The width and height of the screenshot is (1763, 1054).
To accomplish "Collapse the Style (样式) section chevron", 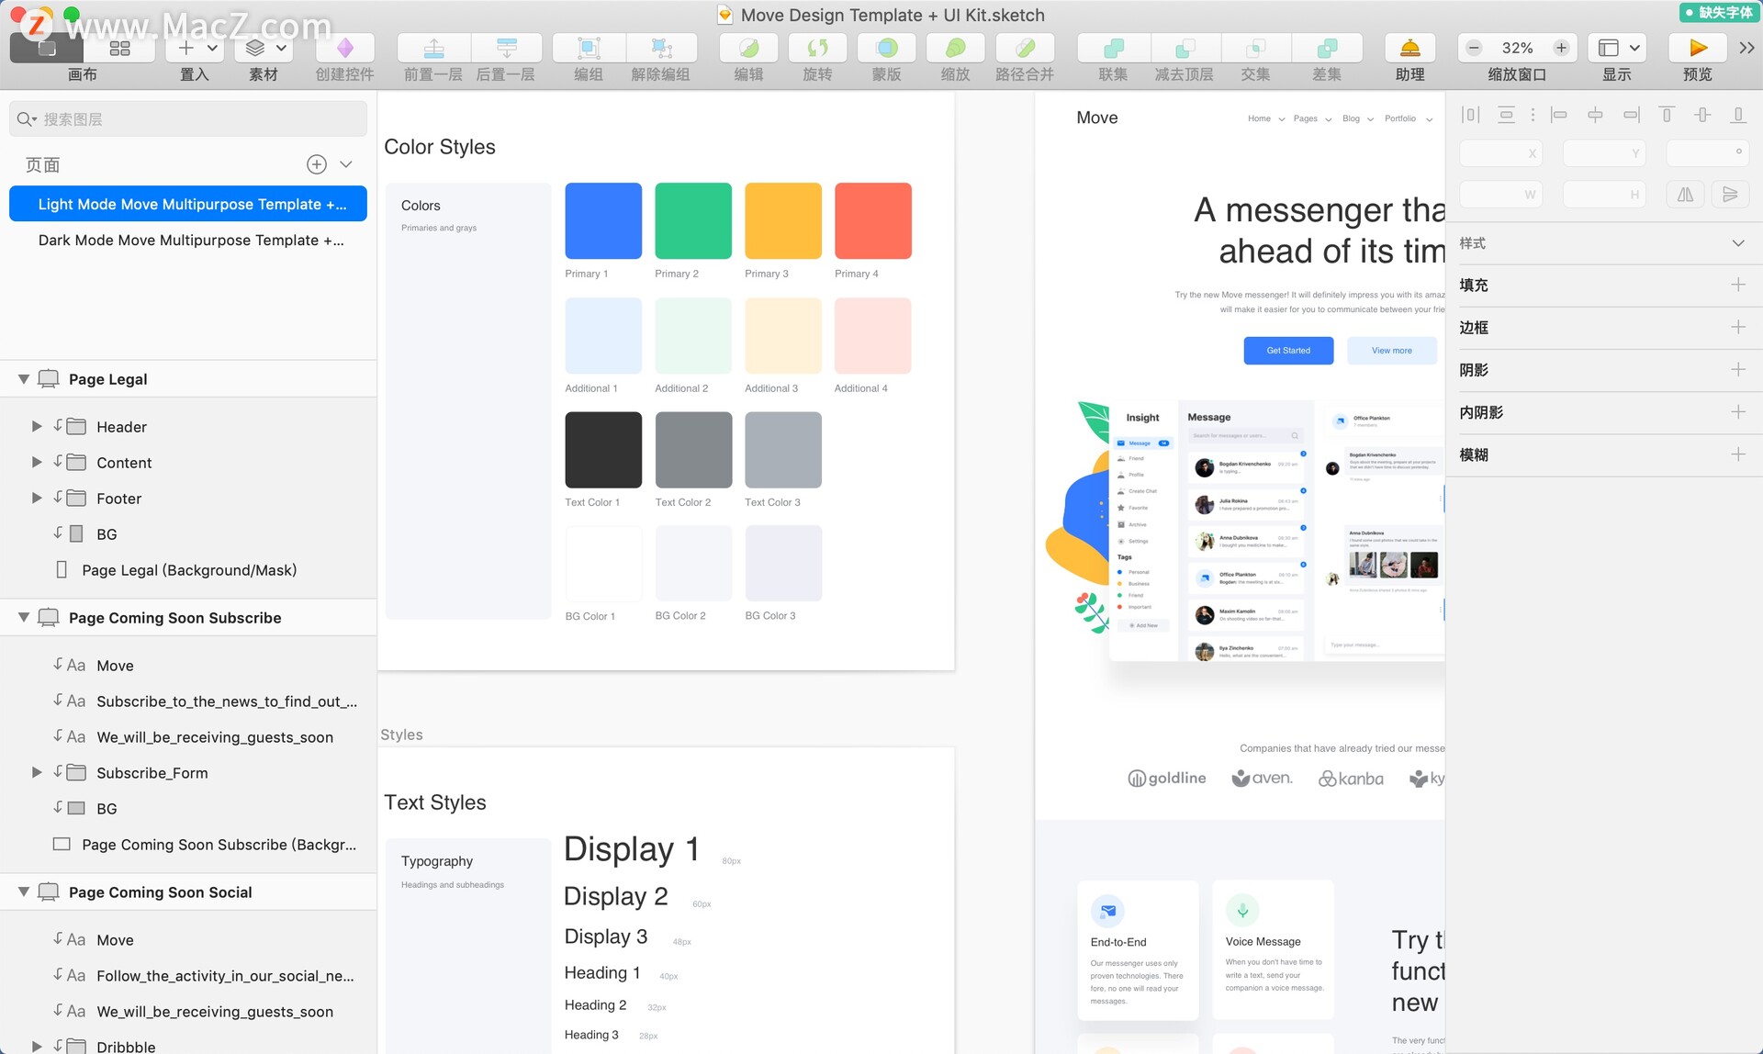I will (1737, 243).
